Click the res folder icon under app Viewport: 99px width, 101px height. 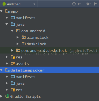point(13,57)
